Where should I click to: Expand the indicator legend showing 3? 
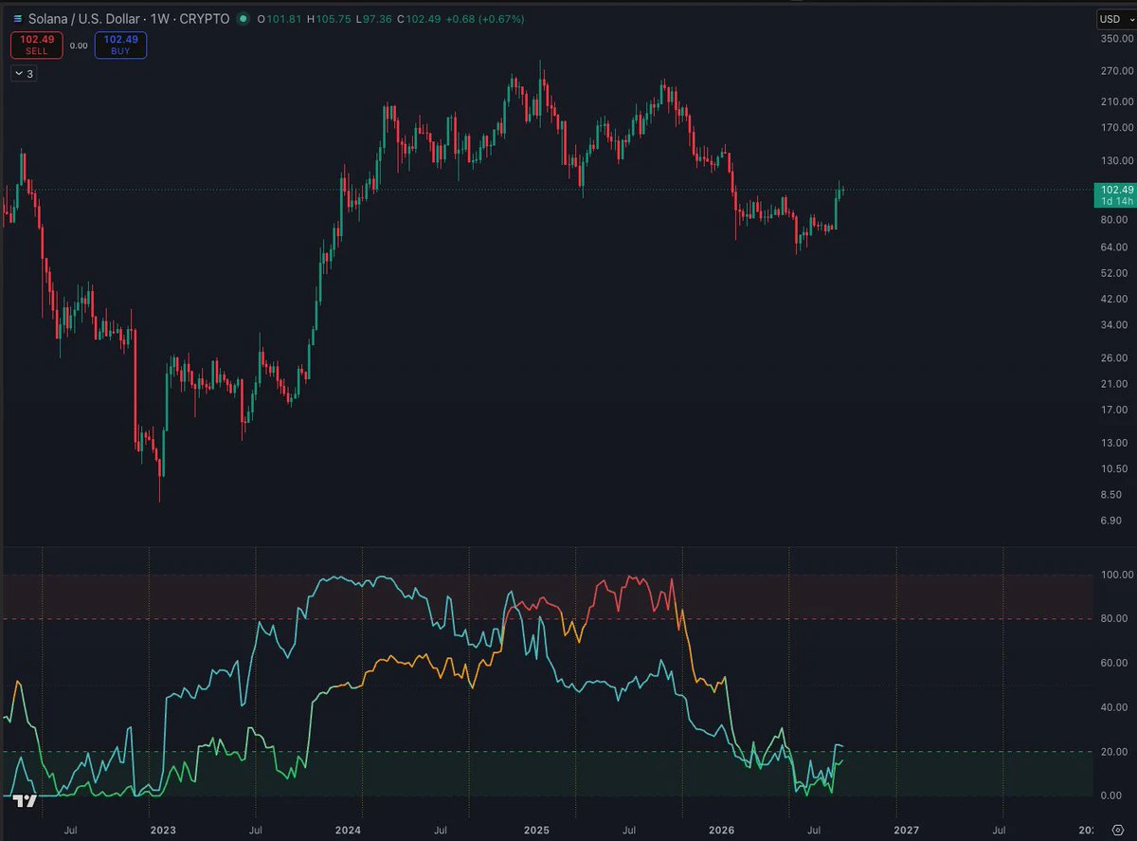[x=24, y=73]
